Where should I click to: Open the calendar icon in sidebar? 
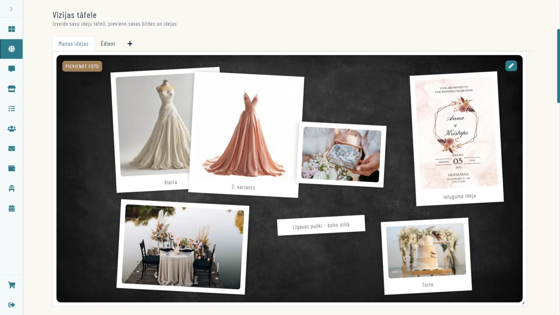click(x=11, y=209)
